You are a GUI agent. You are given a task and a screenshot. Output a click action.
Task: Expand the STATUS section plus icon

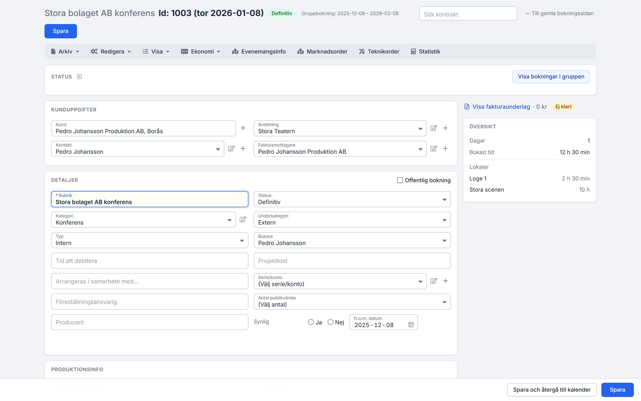(x=79, y=77)
